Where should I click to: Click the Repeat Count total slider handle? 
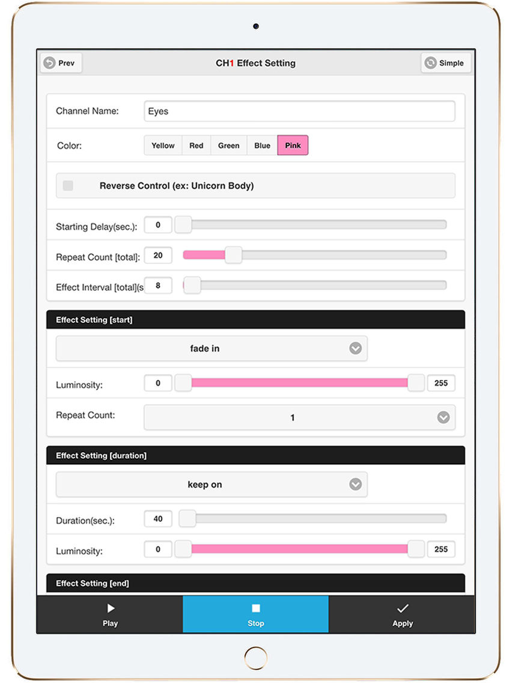click(233, 256)
